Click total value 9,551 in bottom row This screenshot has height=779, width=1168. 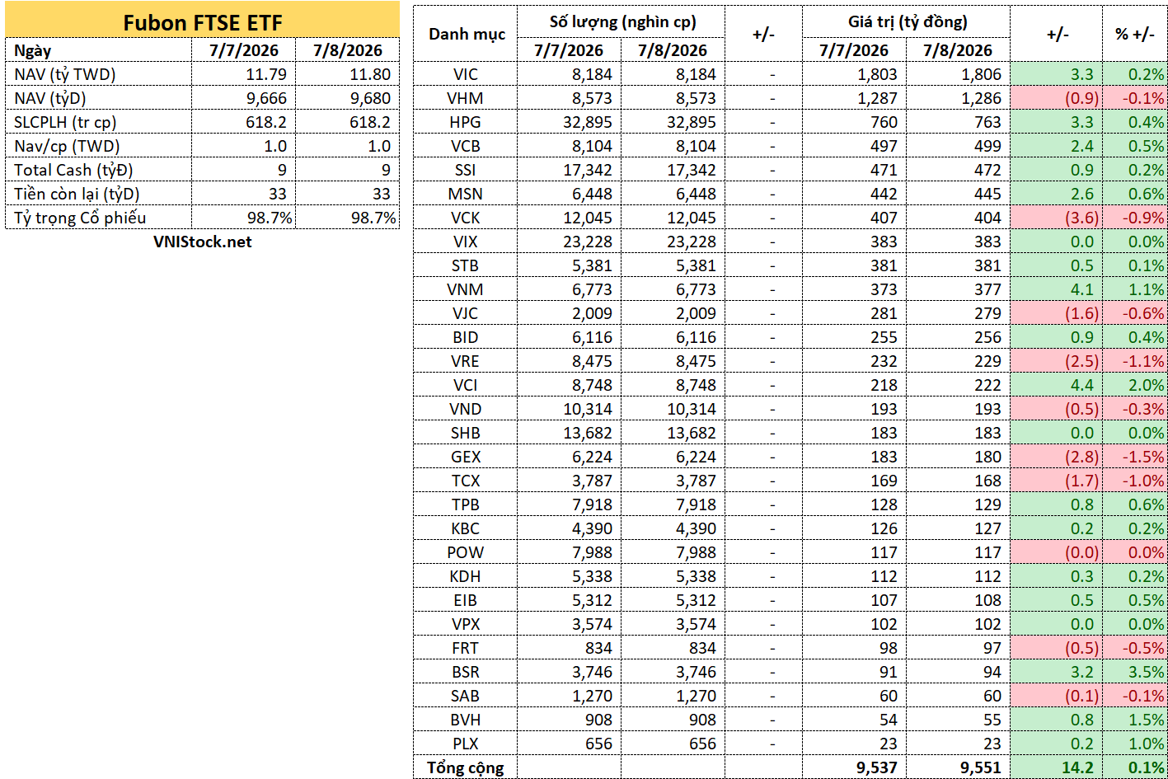[958, 767]
